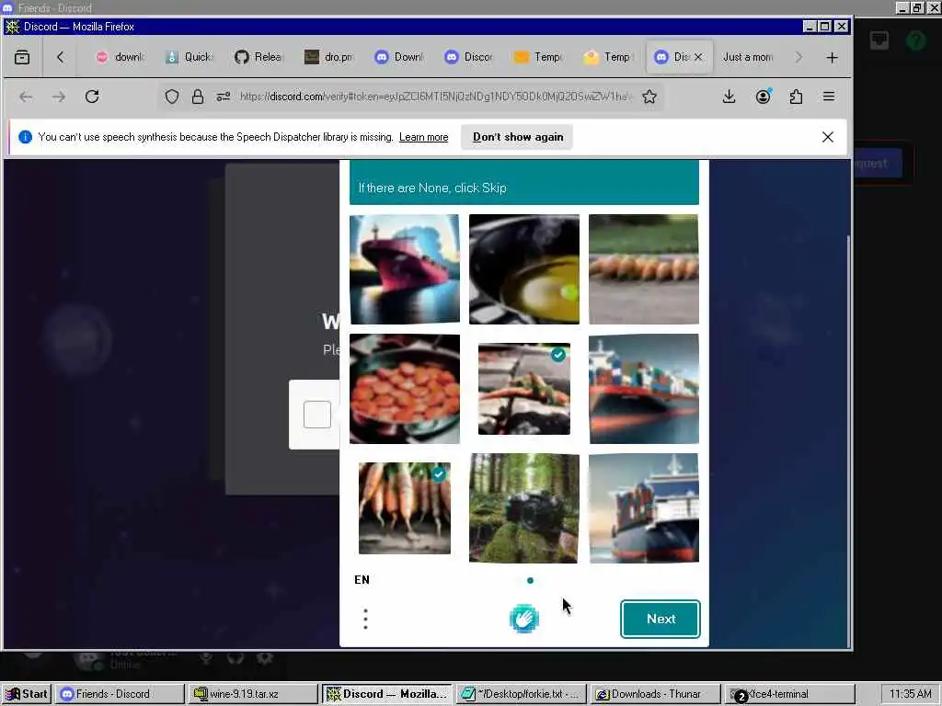Open site permissions icon in address bar

224,97
